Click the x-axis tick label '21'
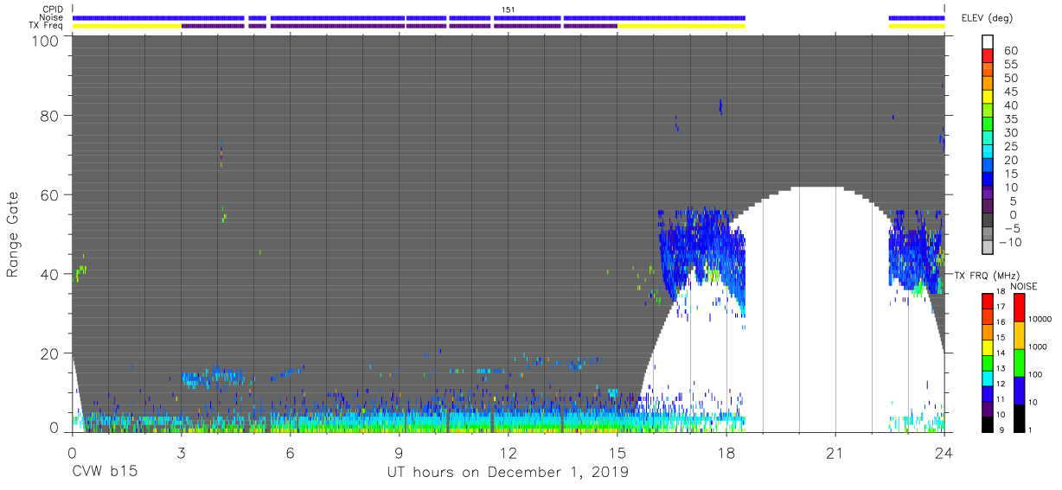Image resolution: width=1062 pixels, height=490 pixels. pyautogui.click(x=835, y=453)
